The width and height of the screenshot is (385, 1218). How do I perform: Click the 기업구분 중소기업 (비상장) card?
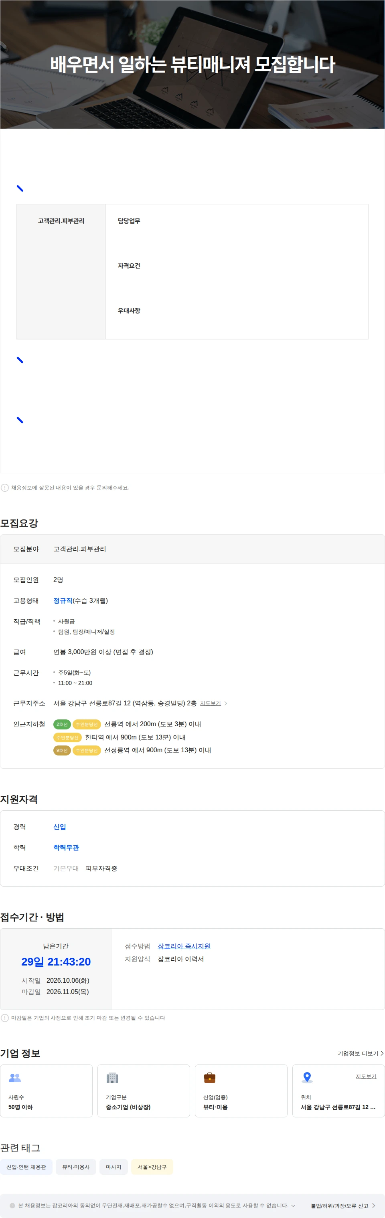(144, 1091)
